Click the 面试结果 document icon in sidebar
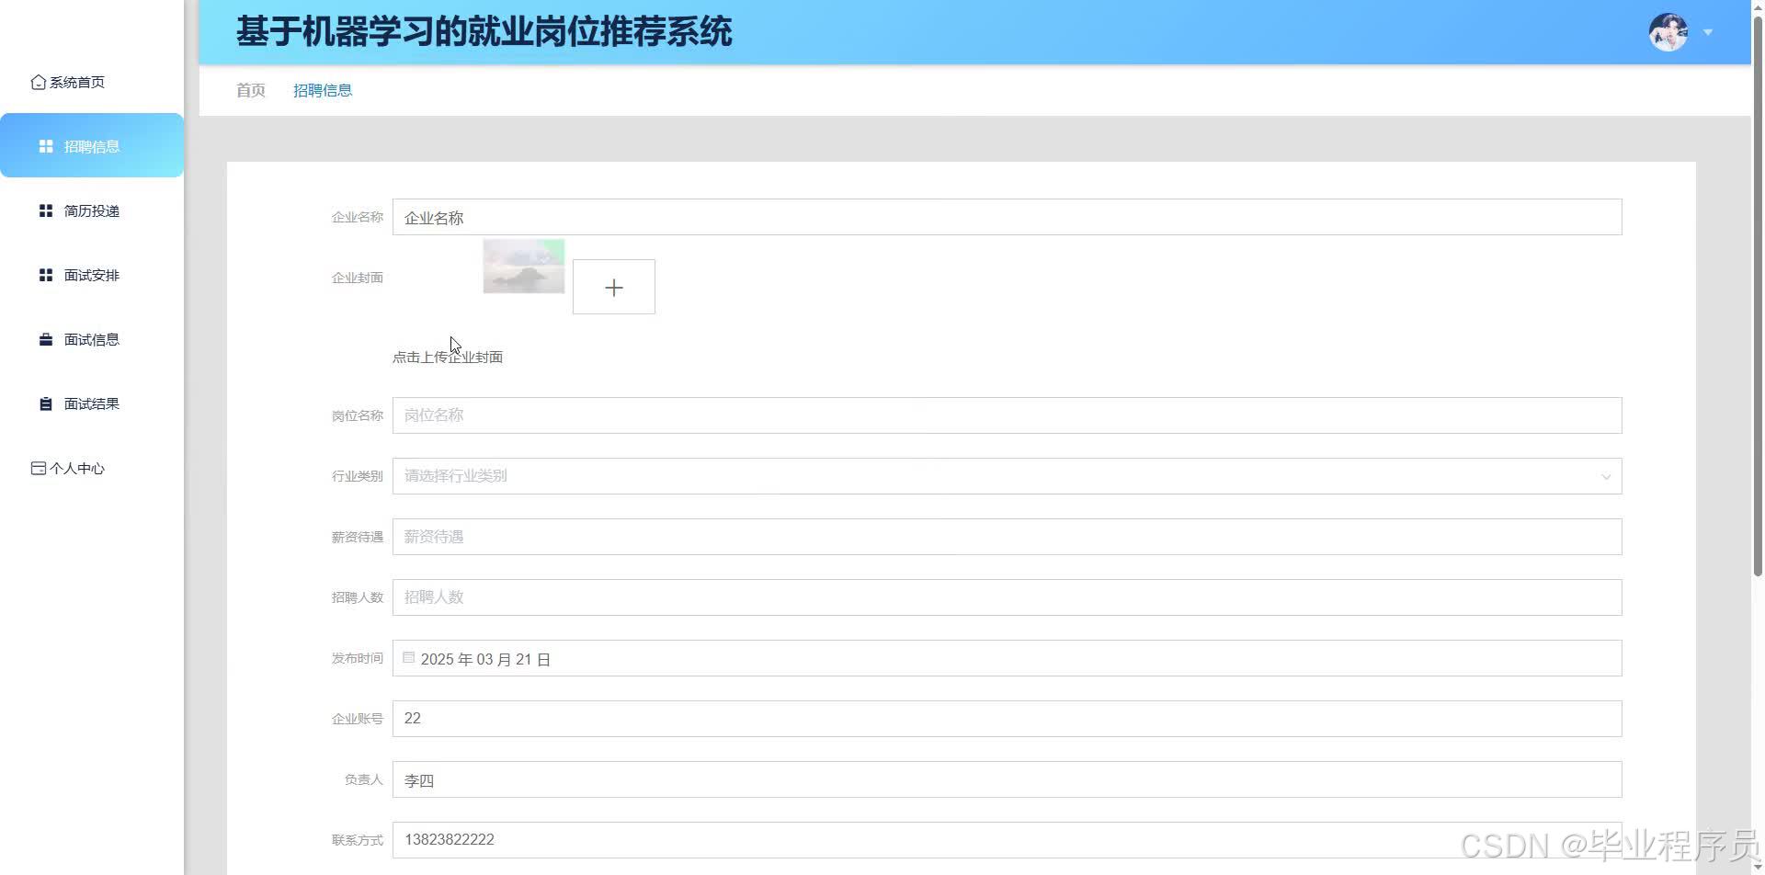This screenshot has width=1765, height=875. coord(46,403)
